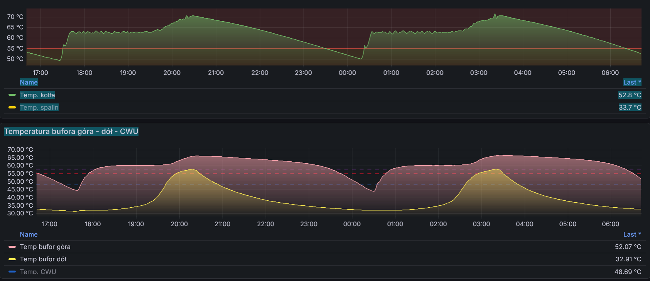Sort boiler panel legend by Last * column
Screen dimensions: 650x281
click(632, 82)
